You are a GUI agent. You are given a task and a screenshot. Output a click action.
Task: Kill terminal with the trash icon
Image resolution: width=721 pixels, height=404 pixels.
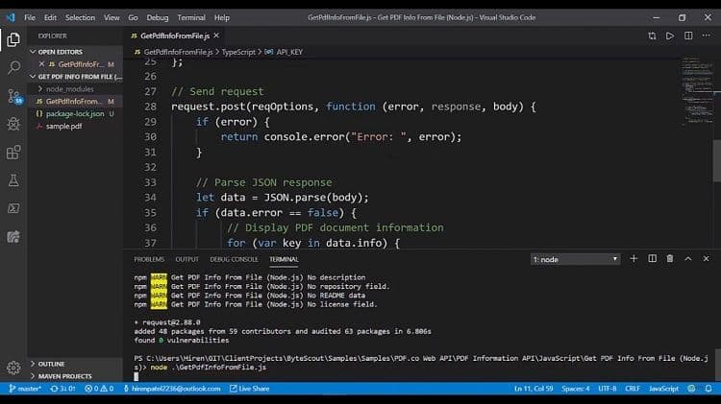pos(670,259)
